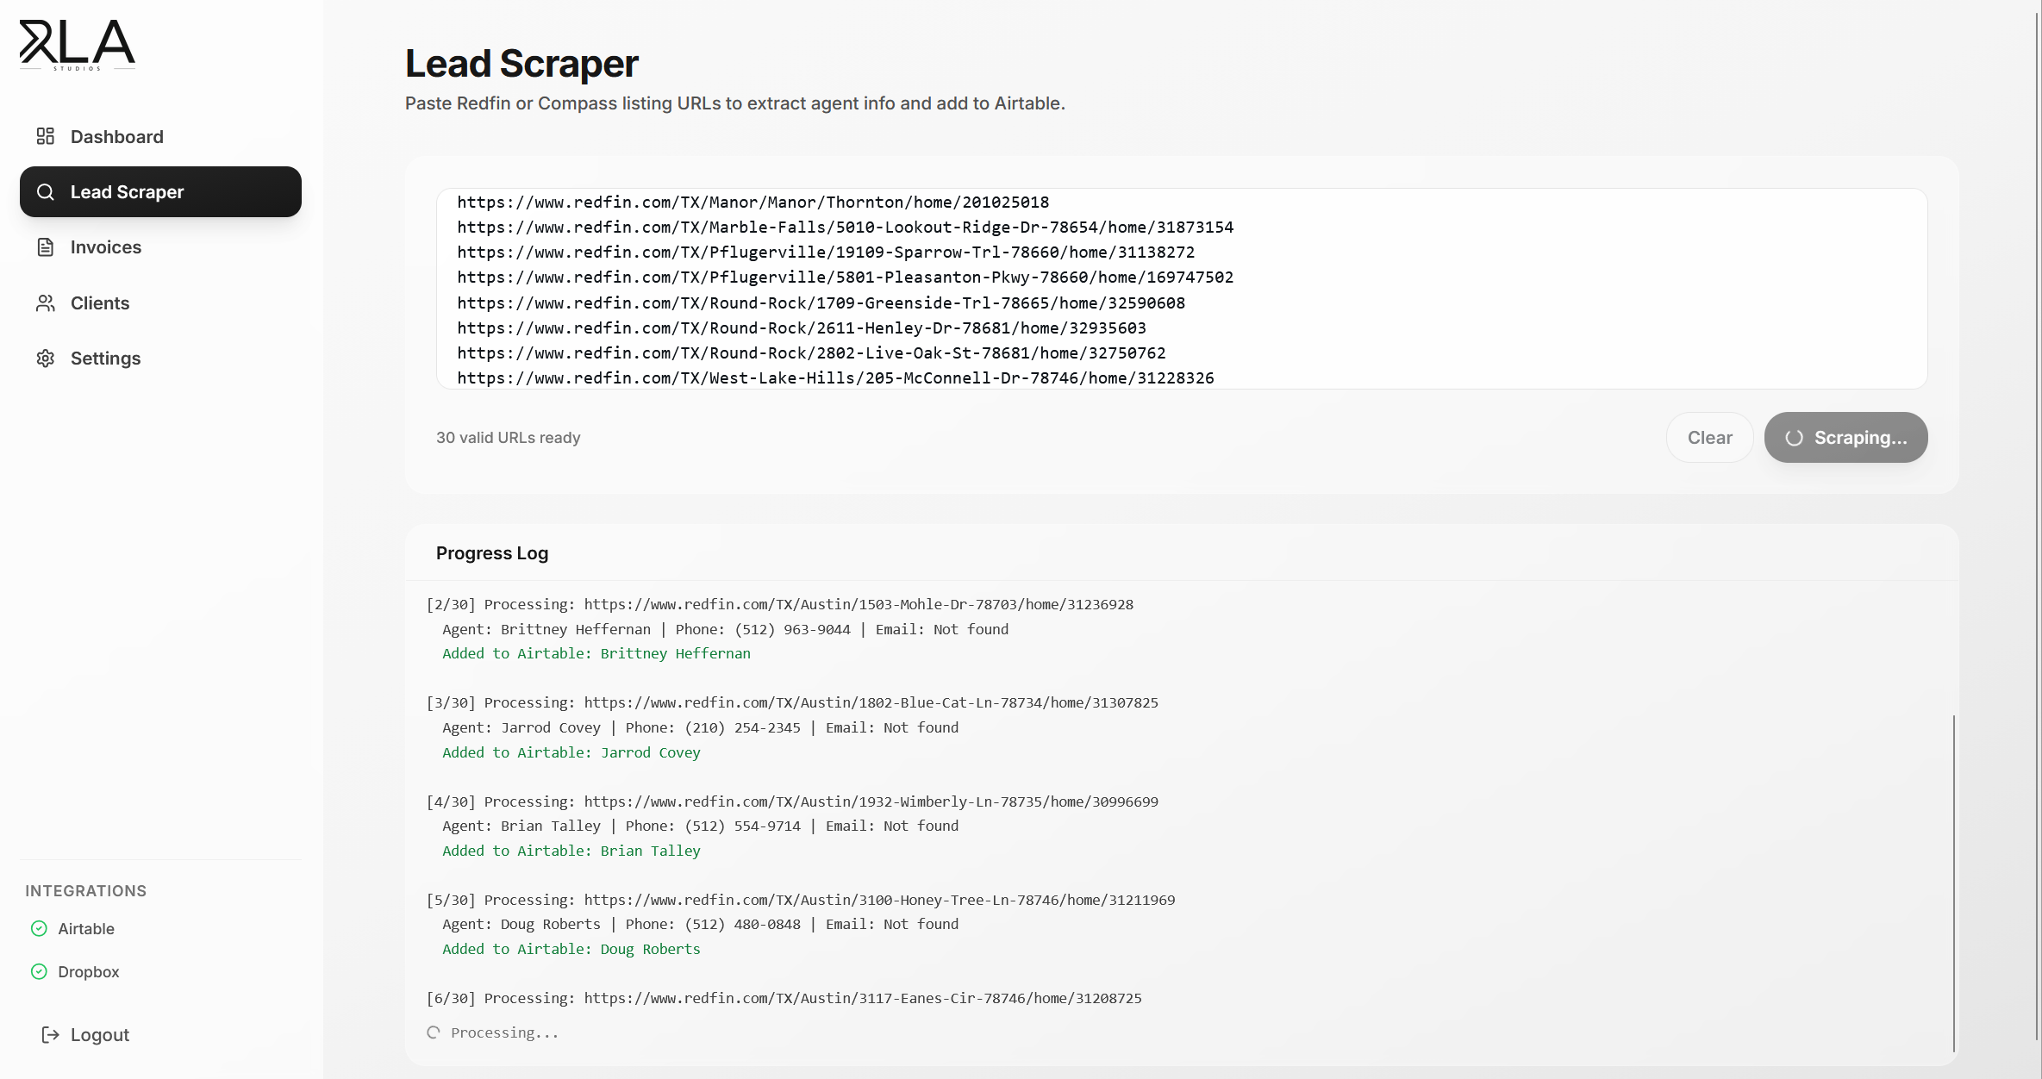Open the Settings gear icon
The height and width of the screenshot is (1079, 2042).
click(46, 358)
